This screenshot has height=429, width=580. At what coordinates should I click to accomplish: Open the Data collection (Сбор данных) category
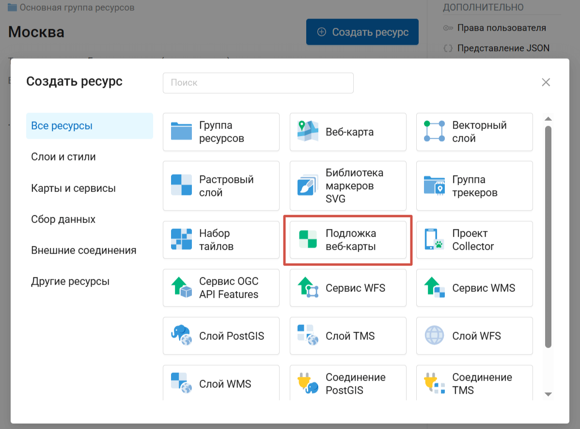(63, 219)
